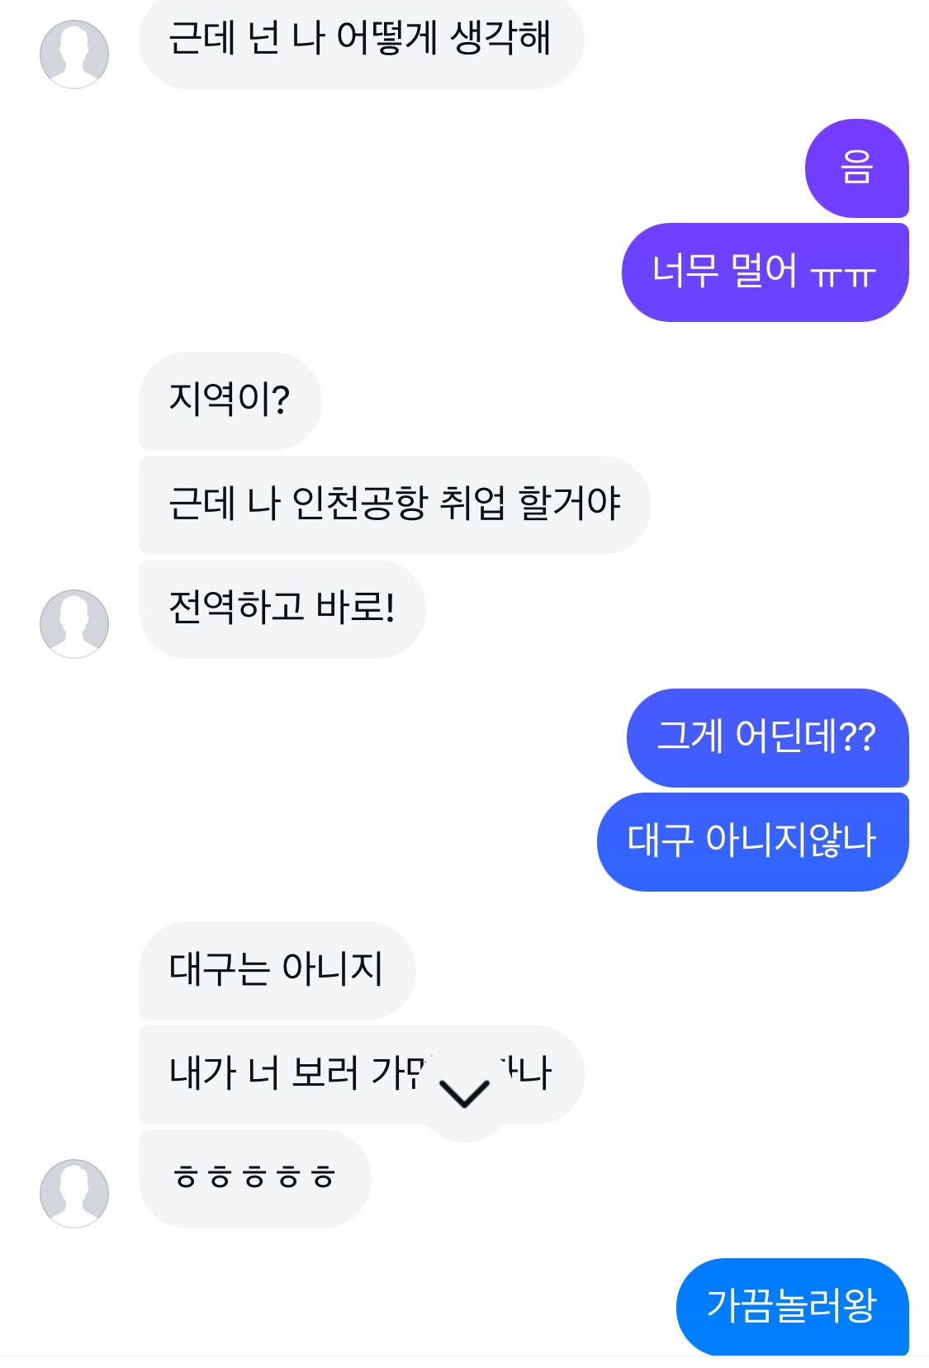Select the message '근데 나 인천공항 취업 할거야'
929x1368 pixels.
[x=394, y=504]
